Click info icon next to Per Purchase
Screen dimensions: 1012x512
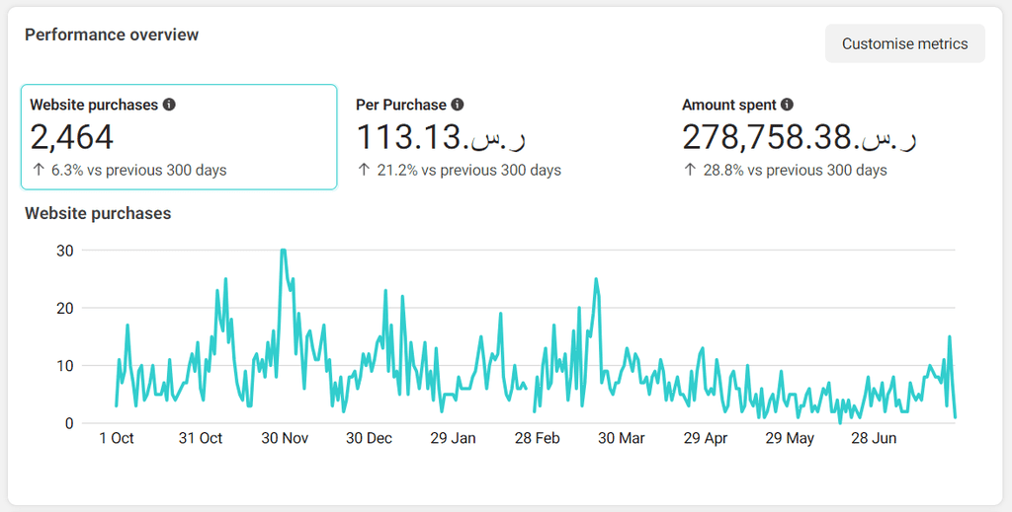pyautogui.click(x=457, y=105)
